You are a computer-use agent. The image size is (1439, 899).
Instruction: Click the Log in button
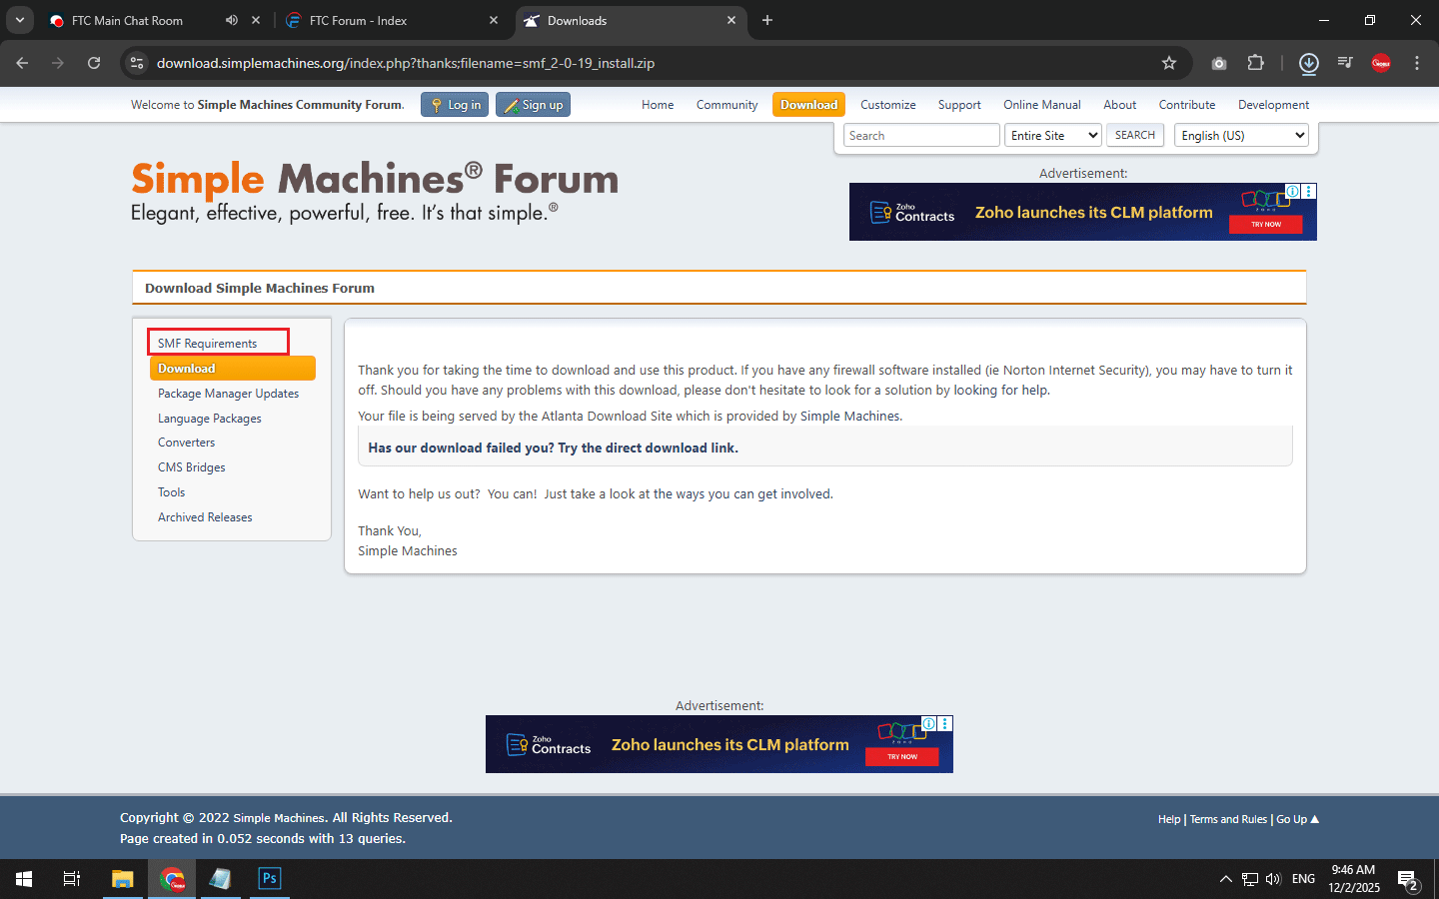[455, 105]
